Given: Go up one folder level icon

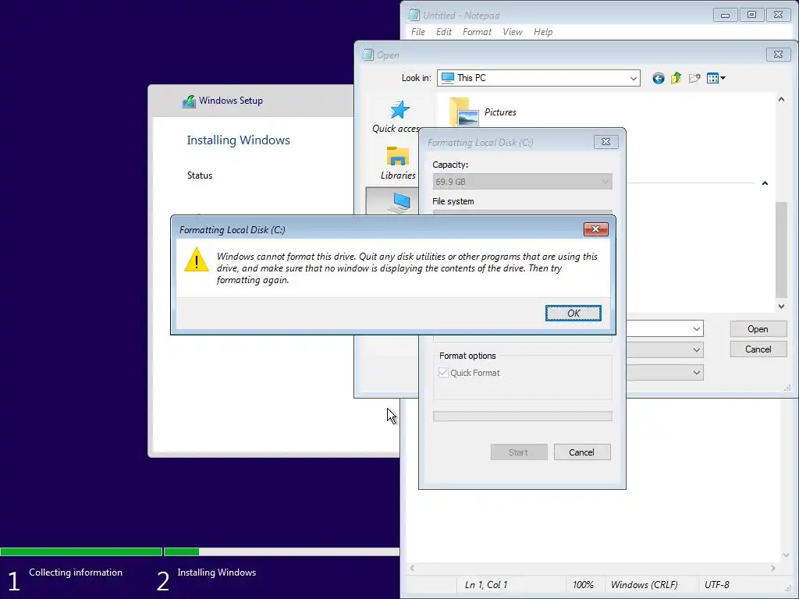Looking at the screenshot, I should (676, 78).
